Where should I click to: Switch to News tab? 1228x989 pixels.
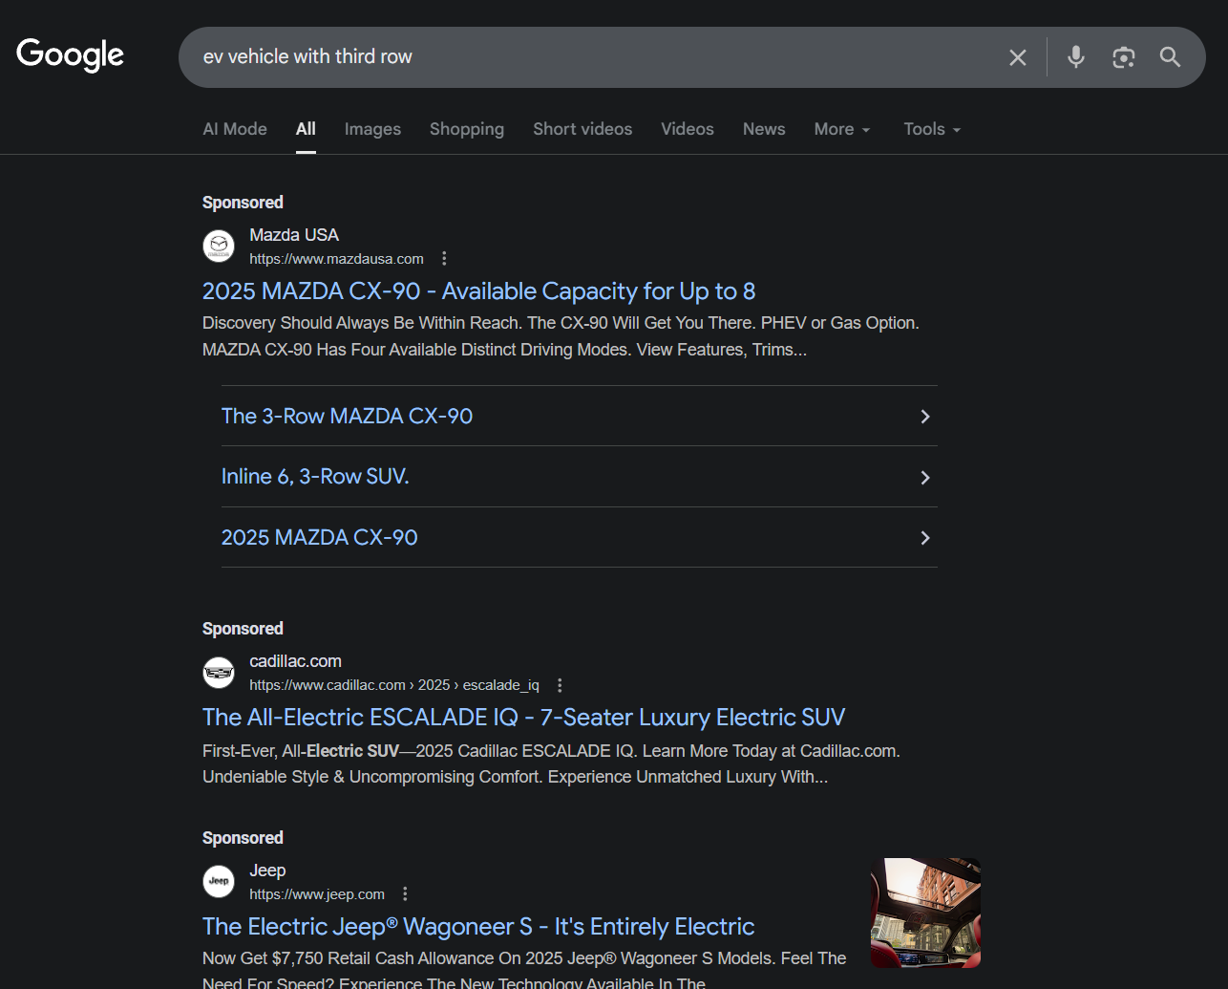tap(764, 129)
